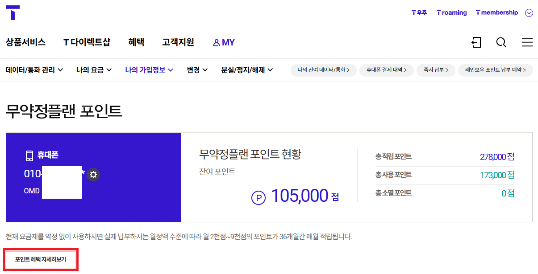The image size is (538, 274).
Task: Open the gear settings icon beside phone number
Action: tap(93, 175)
